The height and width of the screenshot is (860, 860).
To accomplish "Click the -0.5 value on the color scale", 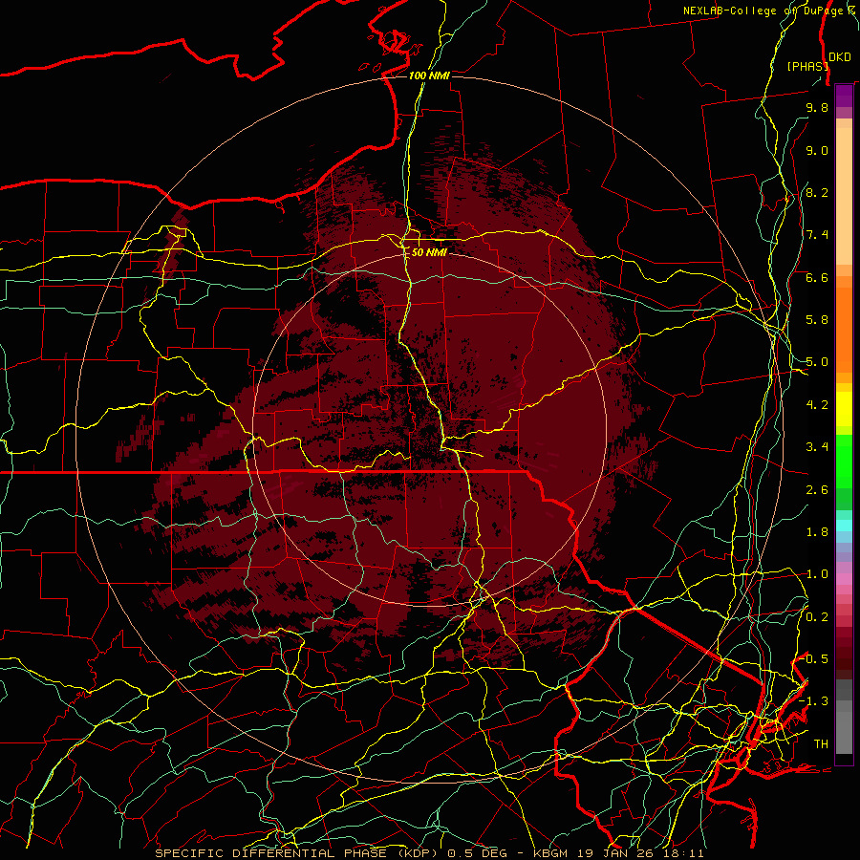I will (813, 658).
